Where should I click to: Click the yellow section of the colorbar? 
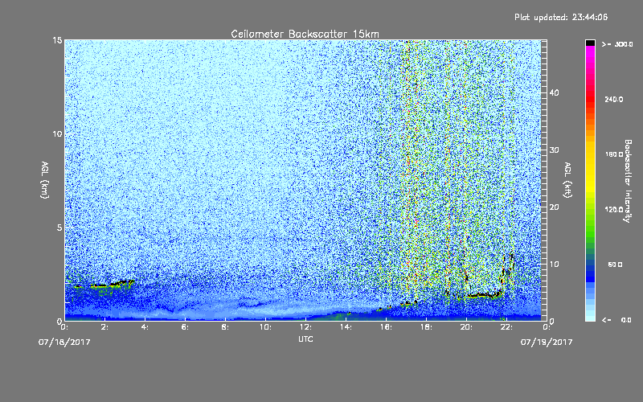coord(590,168)
